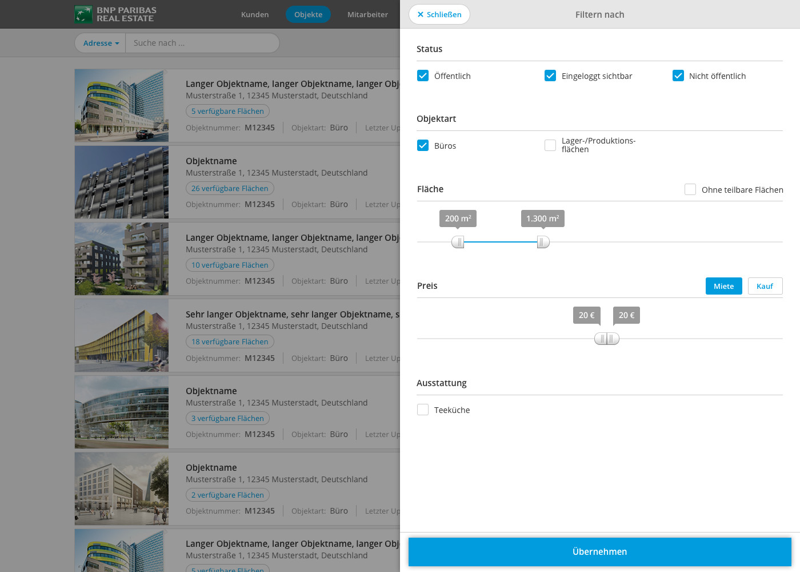This screenshot has width=800, height=572.
Task: Open thumbnail of the 18 Flächen listing
Action: point(122,335)
